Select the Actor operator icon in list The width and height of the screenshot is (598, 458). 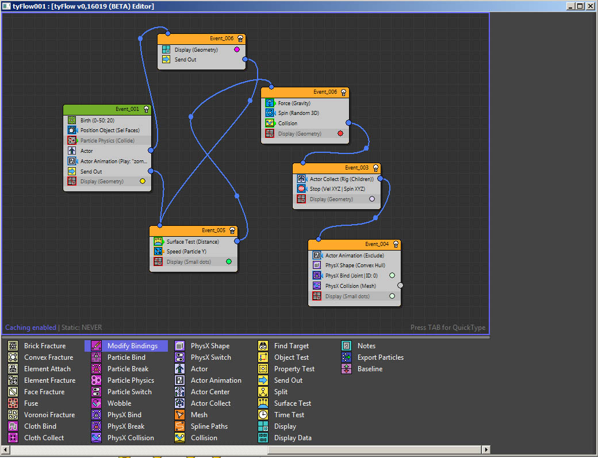click(x=179, y=368)
